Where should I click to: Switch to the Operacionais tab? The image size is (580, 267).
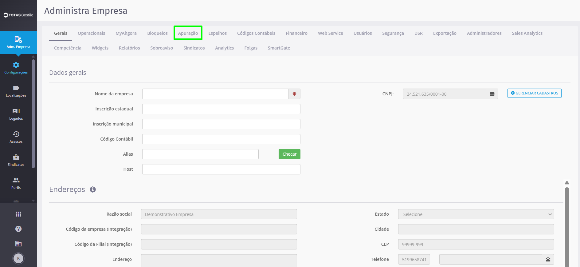tap(91, 33)
